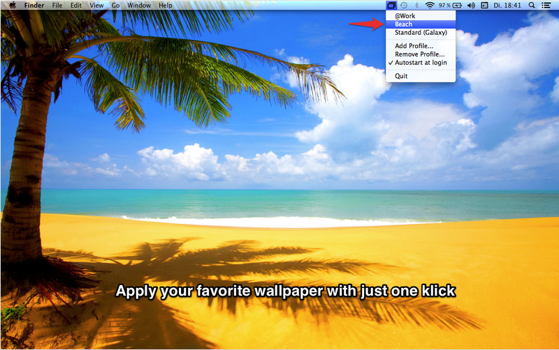Open the View menu

(96, 5)
